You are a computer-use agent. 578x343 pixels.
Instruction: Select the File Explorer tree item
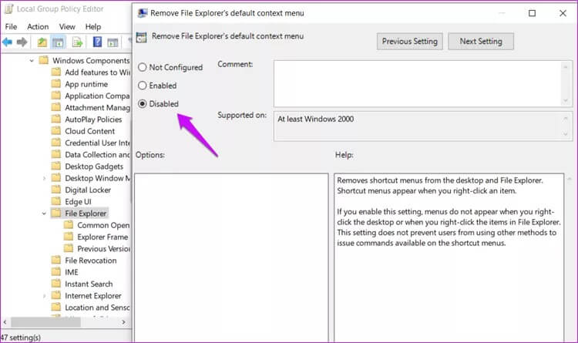(86, 214)
